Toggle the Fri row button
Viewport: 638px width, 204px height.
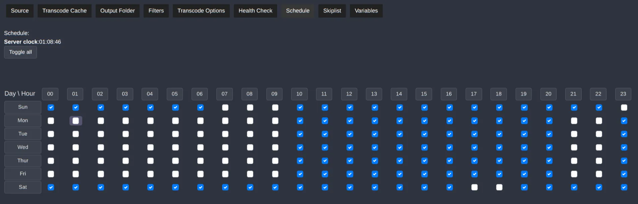pos(23,174)
